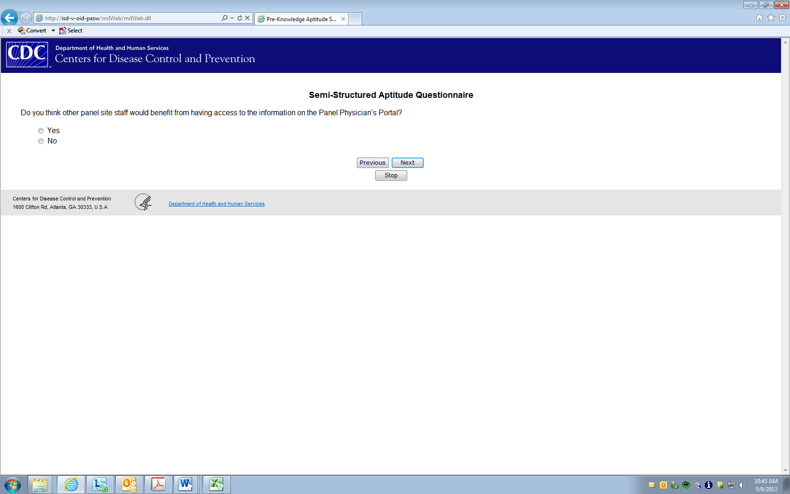Open Department of Health and Human Services link
Viewport: 790px width, 494px height.
(x=217, y=204)
